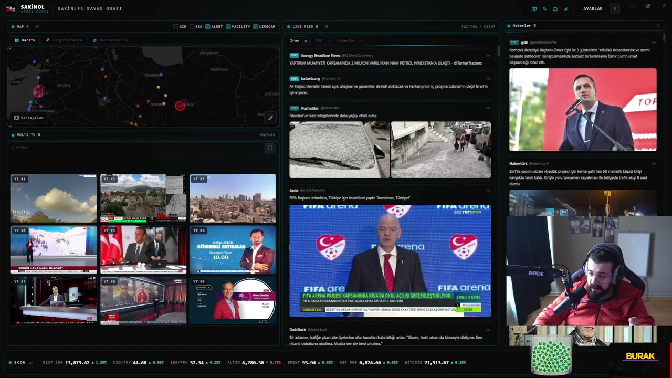Click the bar chart icon in header
Viewport: 672px width, 378px height.
[565, 9]
